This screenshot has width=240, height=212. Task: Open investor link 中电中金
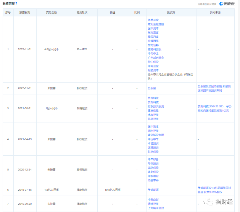[153, 53]
